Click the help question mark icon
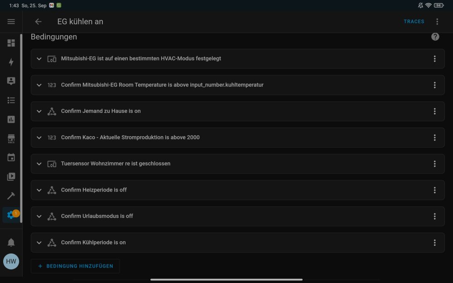The width and height of the screenshot is (453, 283). [x=435, y=37]
